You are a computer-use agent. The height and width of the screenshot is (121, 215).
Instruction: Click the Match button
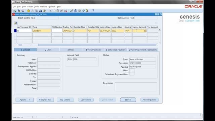tap(128, 100)
